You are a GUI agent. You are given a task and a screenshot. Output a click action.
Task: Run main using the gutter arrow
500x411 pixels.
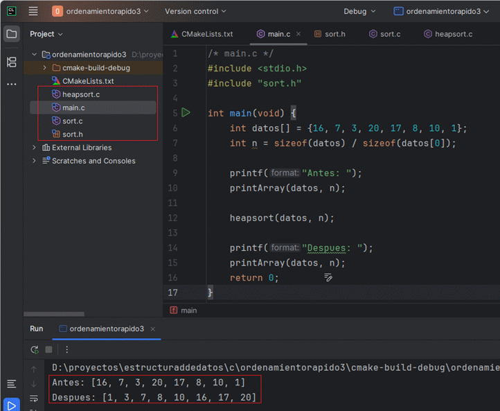[186, 112]
